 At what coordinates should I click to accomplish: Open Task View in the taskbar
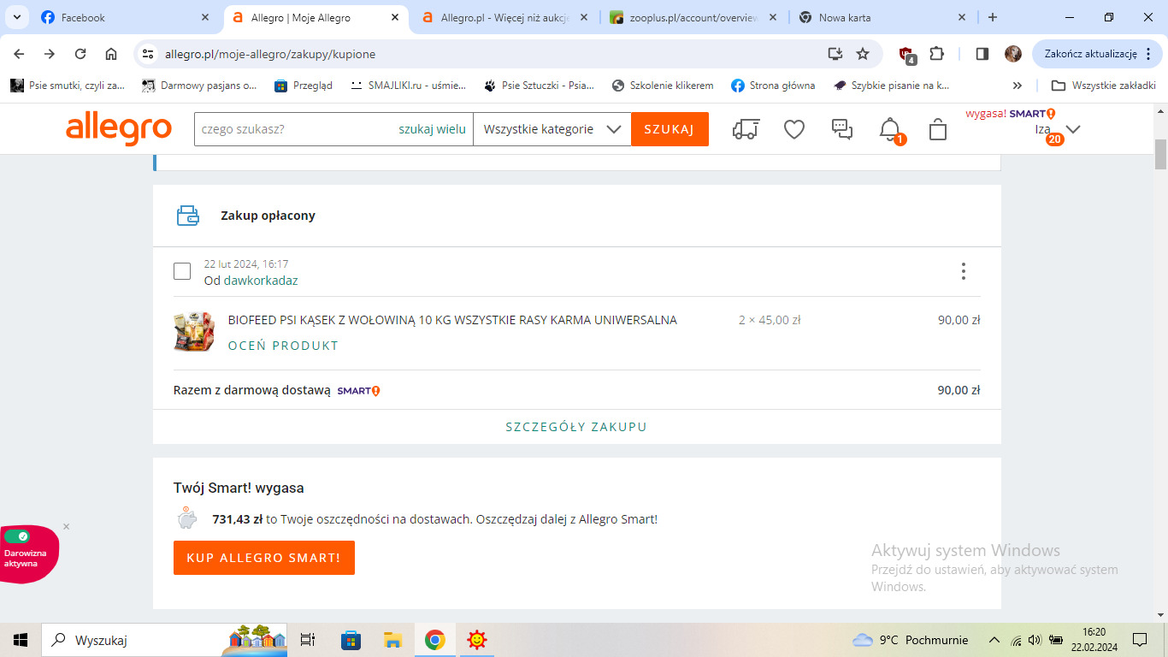coord(308,640)
